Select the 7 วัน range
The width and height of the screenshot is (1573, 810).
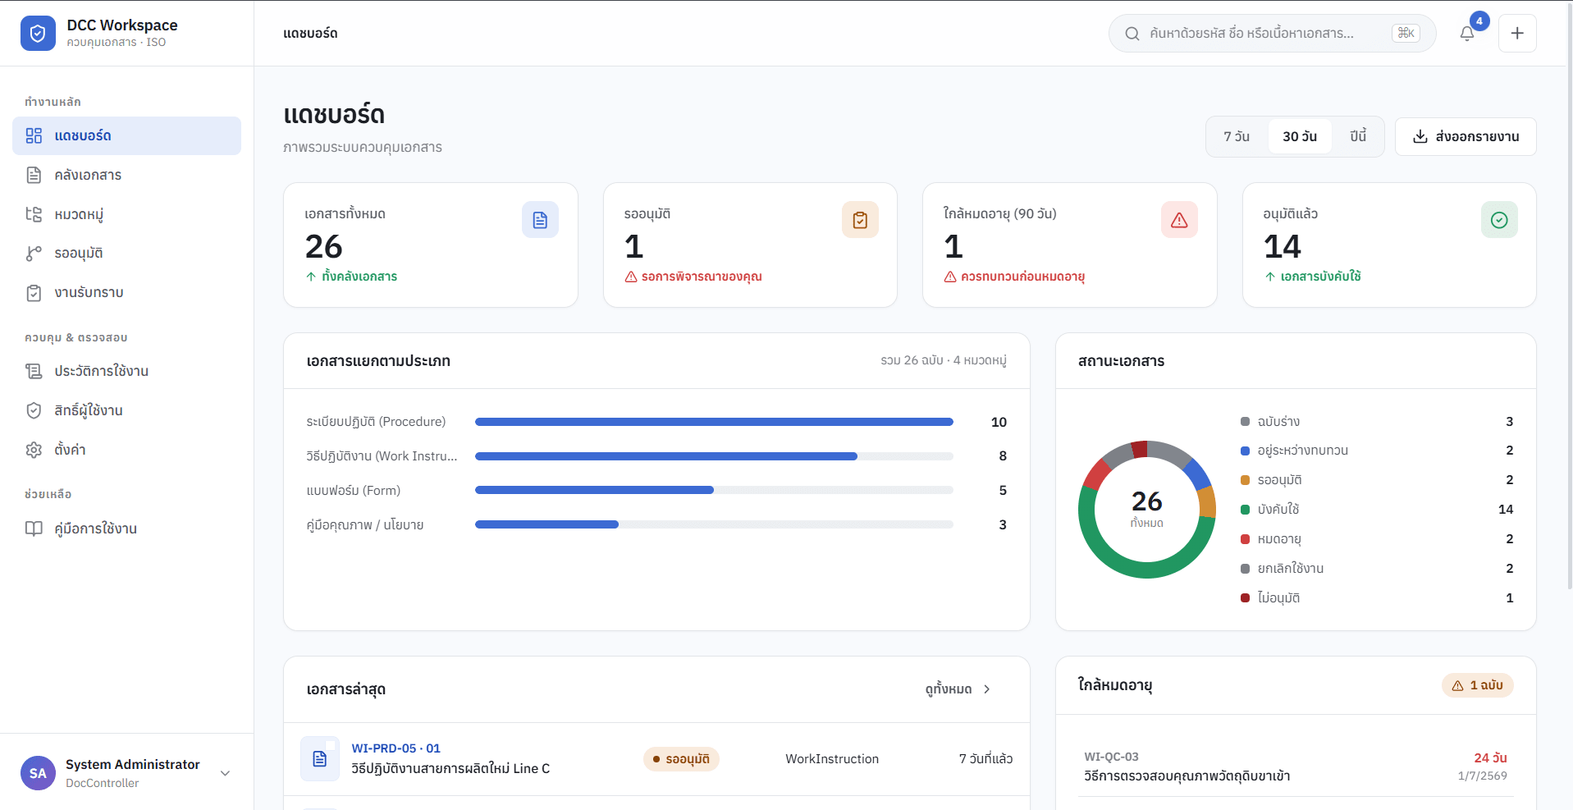coord(1237,136)
